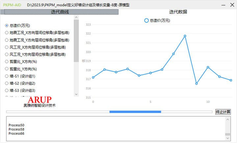237x143 pixels.
Task: Select 地震工况_Y方向层间位移角 radio option
Action: coord(7,40)
